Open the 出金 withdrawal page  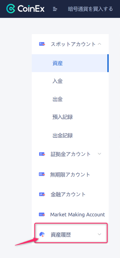pyautogui.click(x=70, y=99)
